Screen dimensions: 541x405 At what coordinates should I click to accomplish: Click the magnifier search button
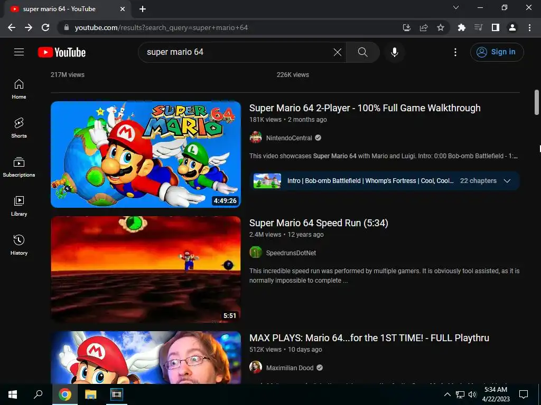pyautogui.click(x=362, y=52)
